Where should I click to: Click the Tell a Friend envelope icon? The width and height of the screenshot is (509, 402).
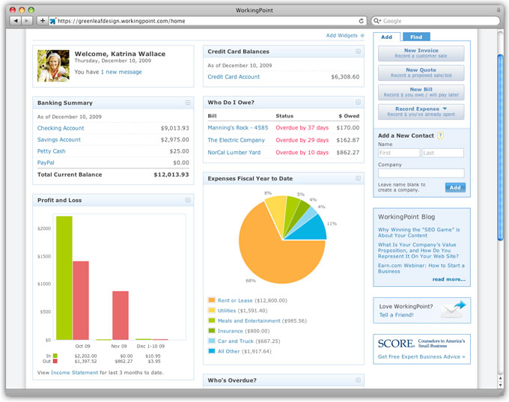[453, 309]
